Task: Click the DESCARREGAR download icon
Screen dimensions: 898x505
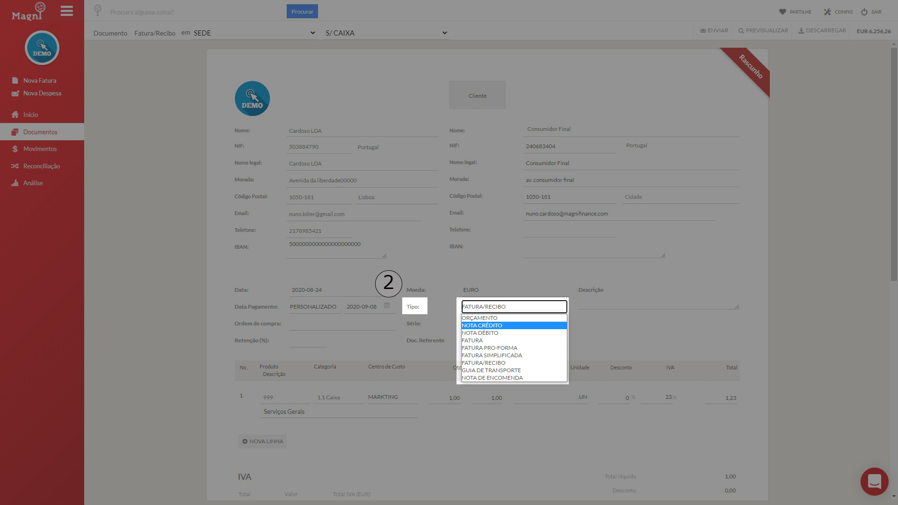Action: click(x=801, y=30)
